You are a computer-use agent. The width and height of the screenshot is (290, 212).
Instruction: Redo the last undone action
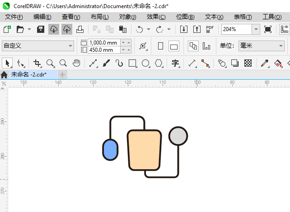pos(159,29)
